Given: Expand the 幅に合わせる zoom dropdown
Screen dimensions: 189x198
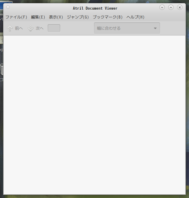Looking at the screenshot, I should (127, 28).
